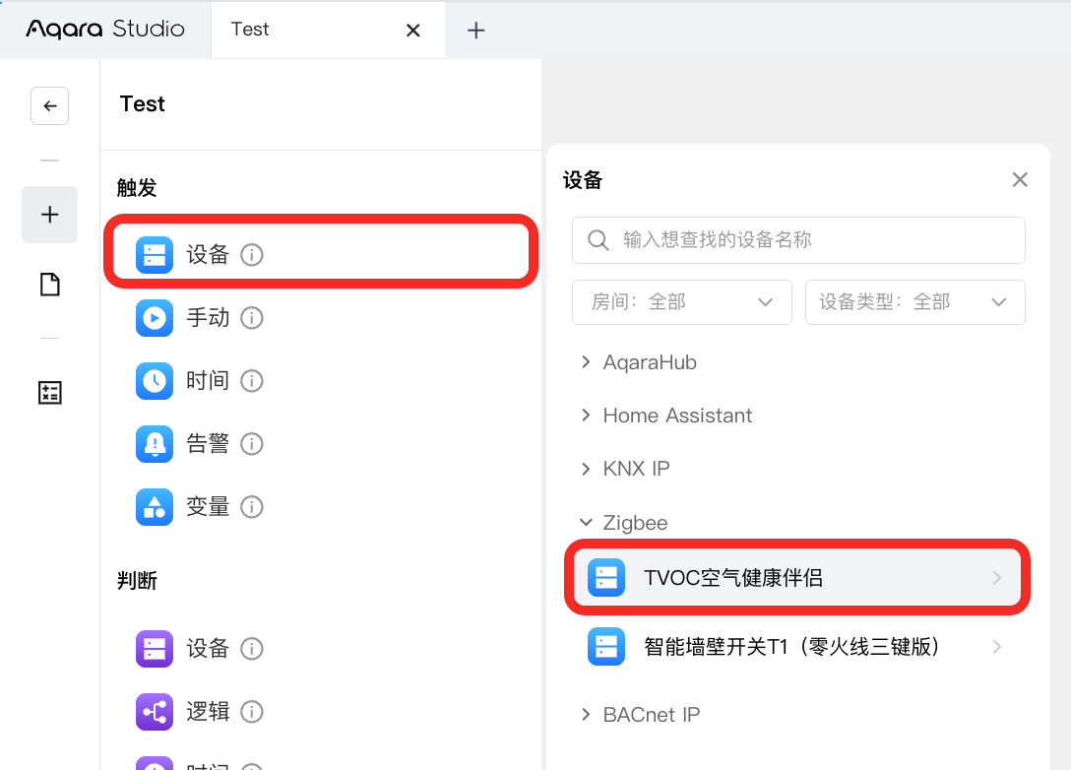The width and height of the screenshot is (1071, 770).
Task: Switch to the Test tab
Action: (328, 31)
